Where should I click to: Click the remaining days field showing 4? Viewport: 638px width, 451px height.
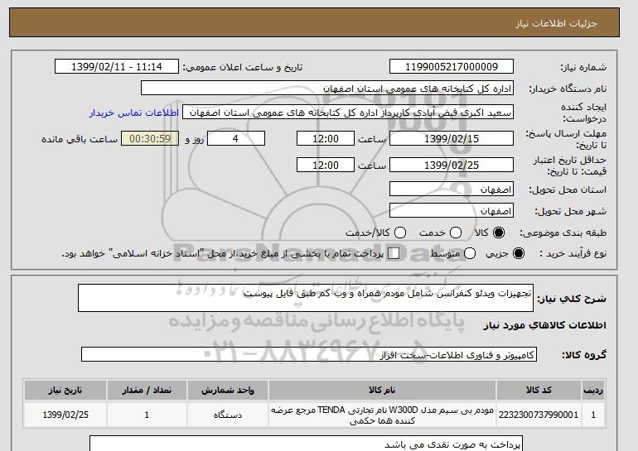236,138
